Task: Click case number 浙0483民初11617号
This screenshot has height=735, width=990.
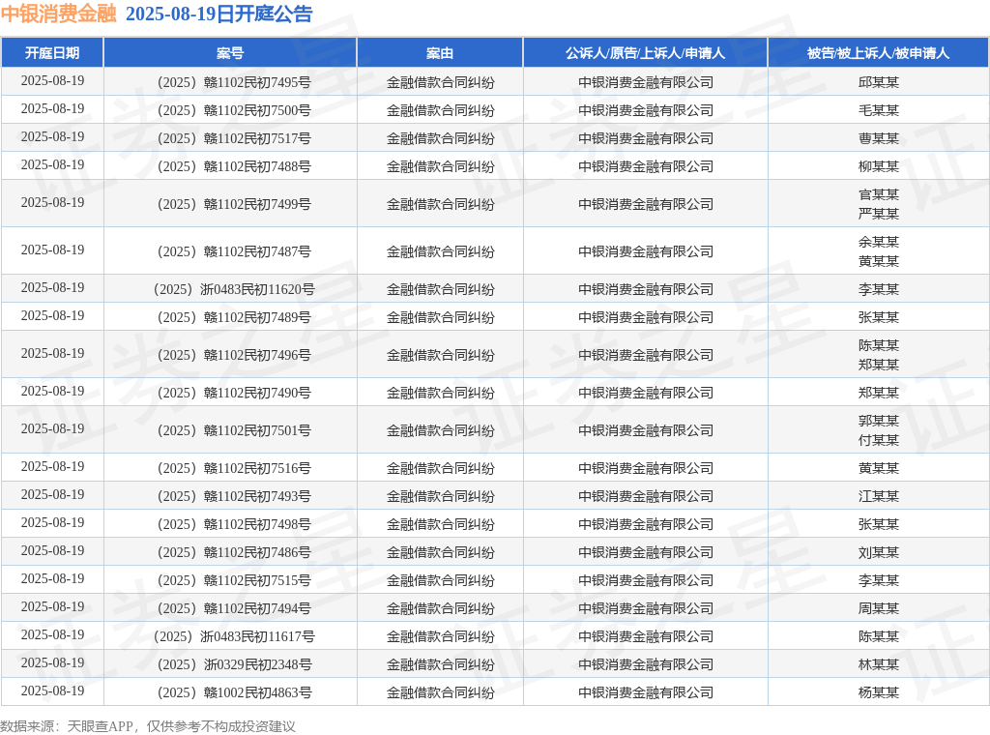Action: tap(233, 636)
